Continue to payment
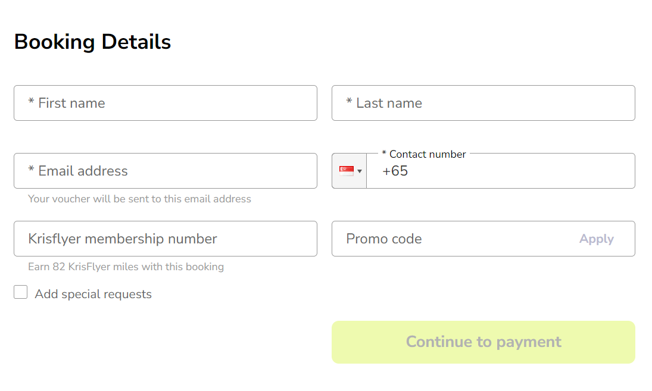 click(483, 342)
